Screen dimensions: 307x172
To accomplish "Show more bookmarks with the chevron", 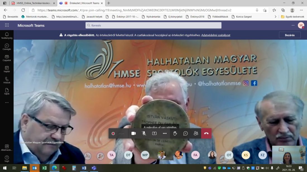I will (x=275, y=17).
